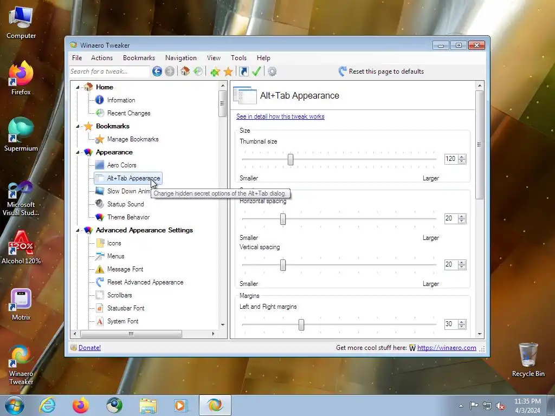
Task: Decrease Left and Right margins spinner value
Action: pyautogui.click(x=462, y=326)
